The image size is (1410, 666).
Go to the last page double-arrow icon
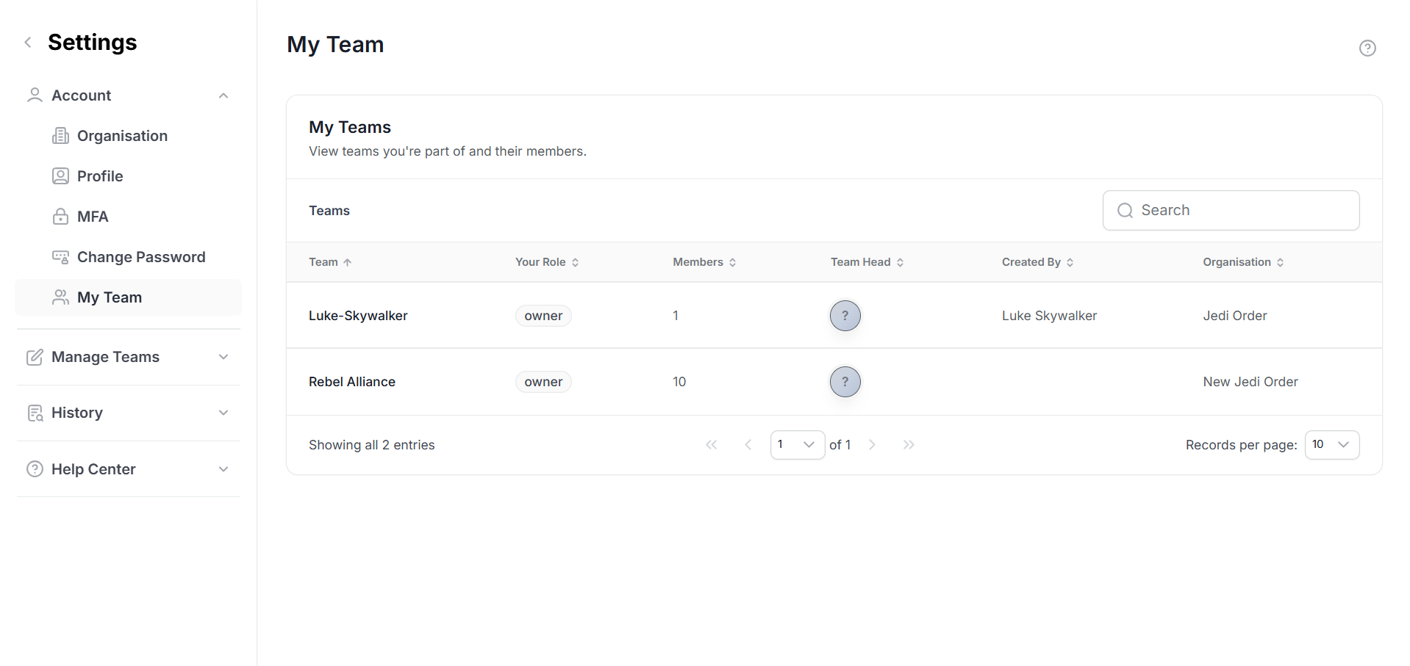pyautogui.click(x=909, y=445)
